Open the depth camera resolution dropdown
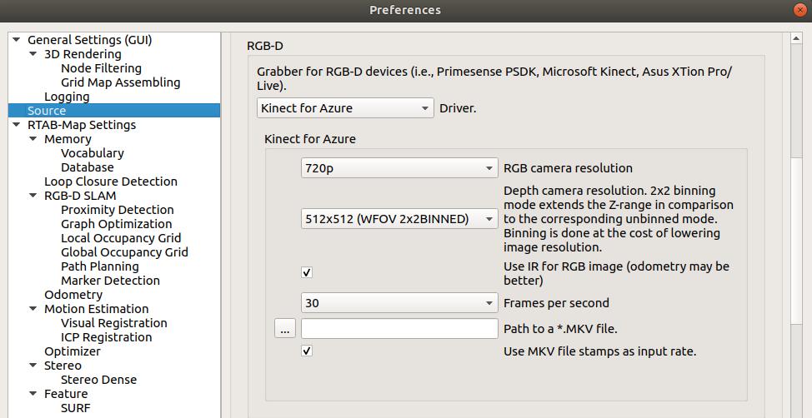Image resolution: width=812 pixels, height=418 pixels. [399, 219]
